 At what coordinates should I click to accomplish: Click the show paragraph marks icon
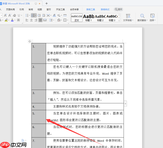pos(59,15)
